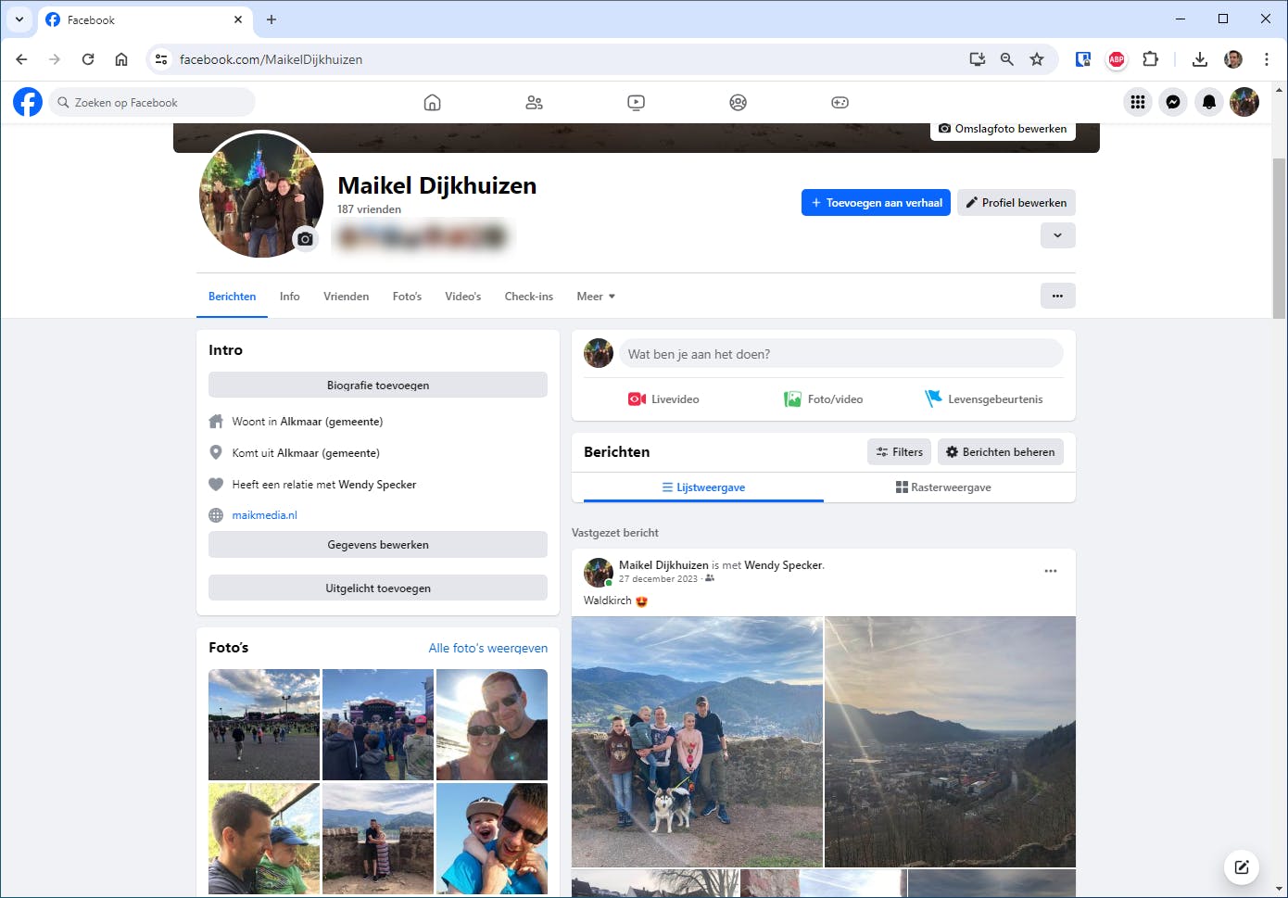Open the Foto's tab
Screen dimensions: 1288x898
(x=407, y=297)
